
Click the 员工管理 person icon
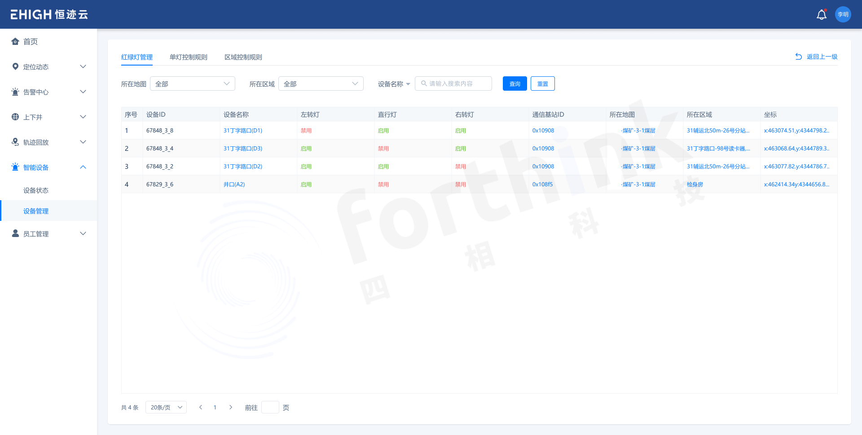point(15,233)
